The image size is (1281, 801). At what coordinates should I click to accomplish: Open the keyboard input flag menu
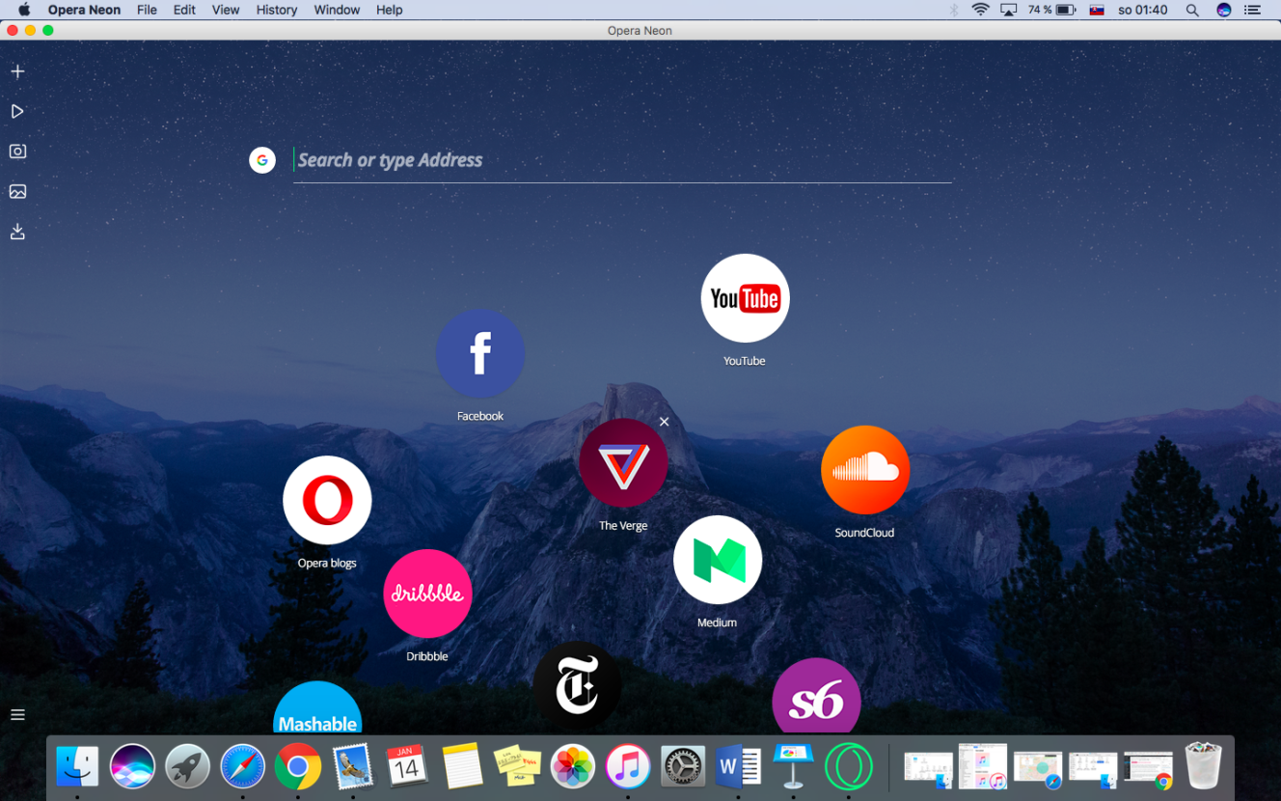click(x=1097, y=10)
